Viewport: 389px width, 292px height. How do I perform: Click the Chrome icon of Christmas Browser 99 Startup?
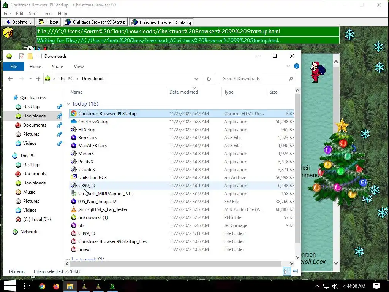[73, 113]
